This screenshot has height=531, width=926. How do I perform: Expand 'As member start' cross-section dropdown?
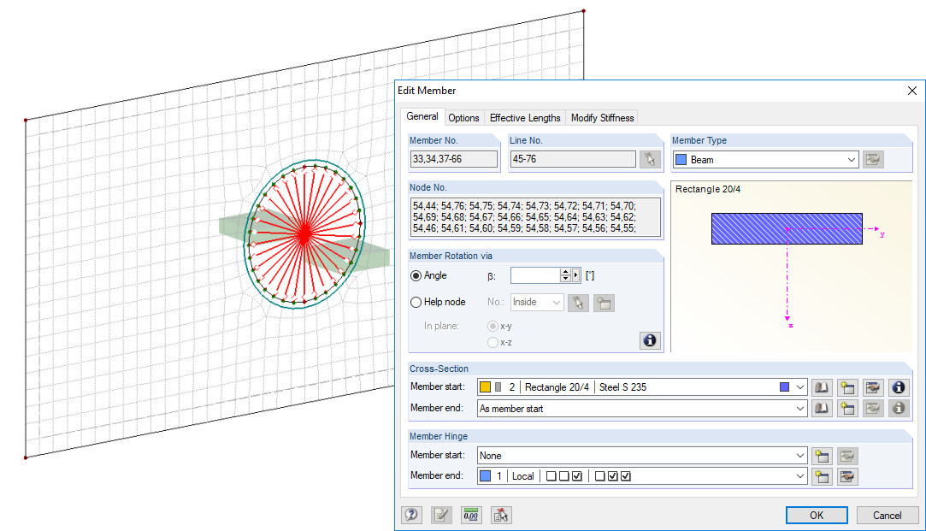tap(799, 408)
